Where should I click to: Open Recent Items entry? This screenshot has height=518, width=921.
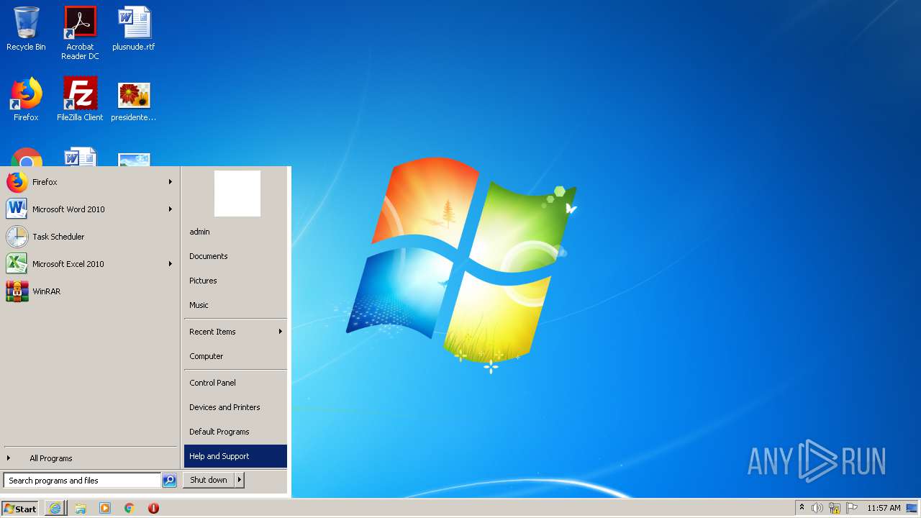tap(235, 332)
